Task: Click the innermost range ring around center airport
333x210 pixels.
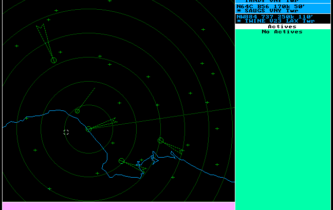Action: [88, 105]
